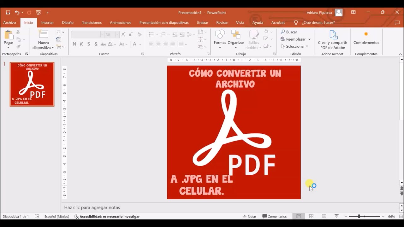Screen dimensions: 404x227
Task: Toggle the Notas pane
Action: pyautogui.click(x=249, y=217)
